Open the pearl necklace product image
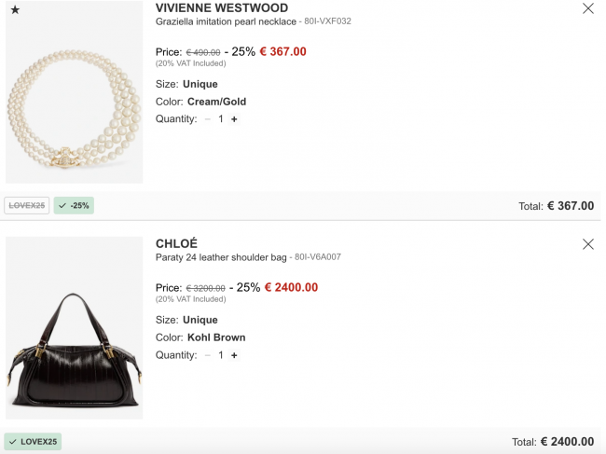 point(75,92)
